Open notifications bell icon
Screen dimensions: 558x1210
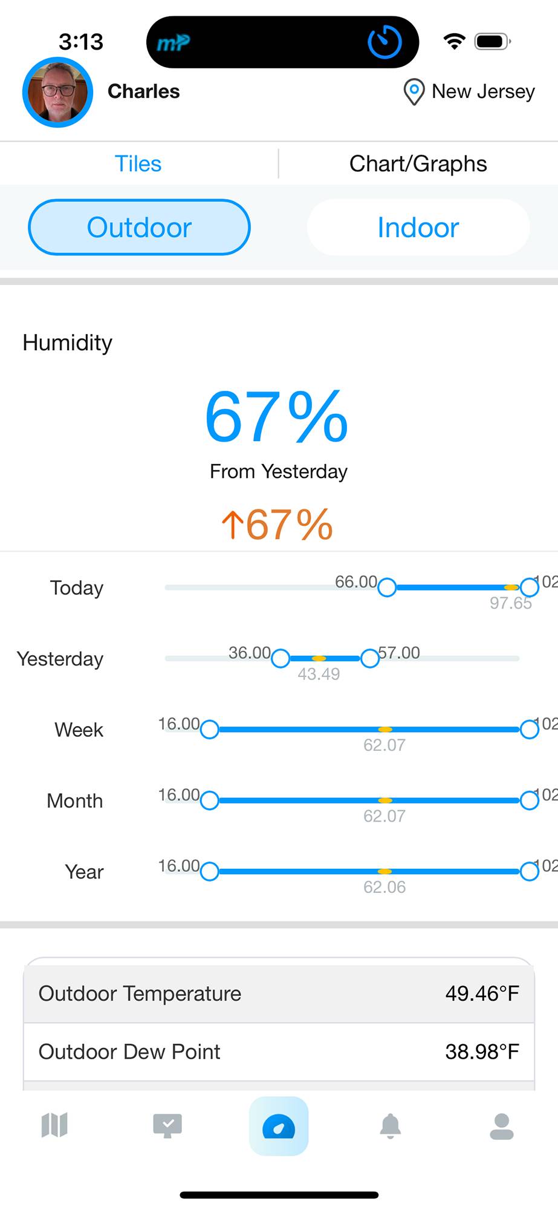pos(391,1126)
